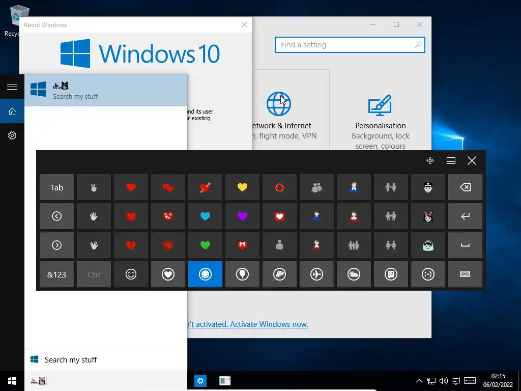Click the move keyboard crosshair icon
Viewport: 521px width, 391px height.
430,161
